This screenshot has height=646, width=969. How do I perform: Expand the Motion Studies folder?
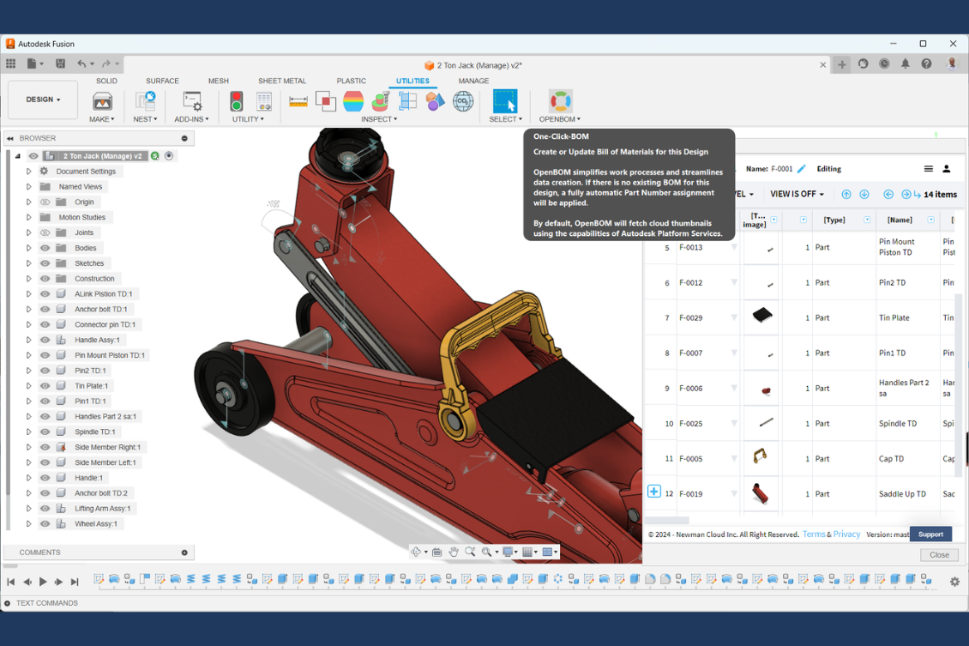pyautogui.click(x=28, y=218)
